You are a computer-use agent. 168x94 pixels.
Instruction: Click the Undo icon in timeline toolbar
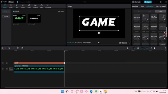tap(9, 48)
